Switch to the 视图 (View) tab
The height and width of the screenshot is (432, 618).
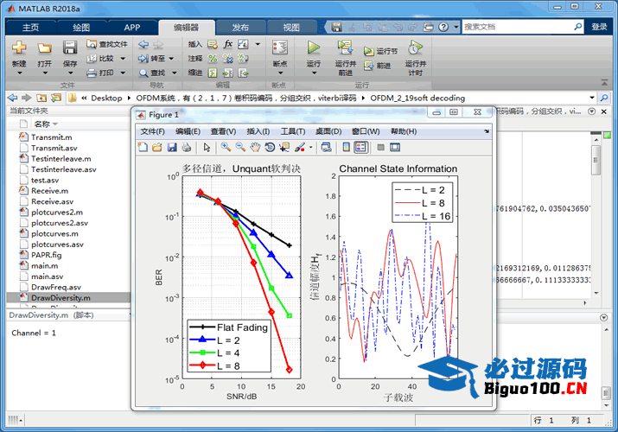[x=291, y=28]
